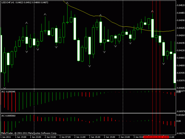Click the 0.84455 price axis label

pyautogui.click(x=181, y=13)
